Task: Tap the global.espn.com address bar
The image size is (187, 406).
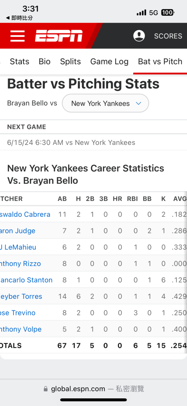Action: pyautogui.click(x=93, y=389)
